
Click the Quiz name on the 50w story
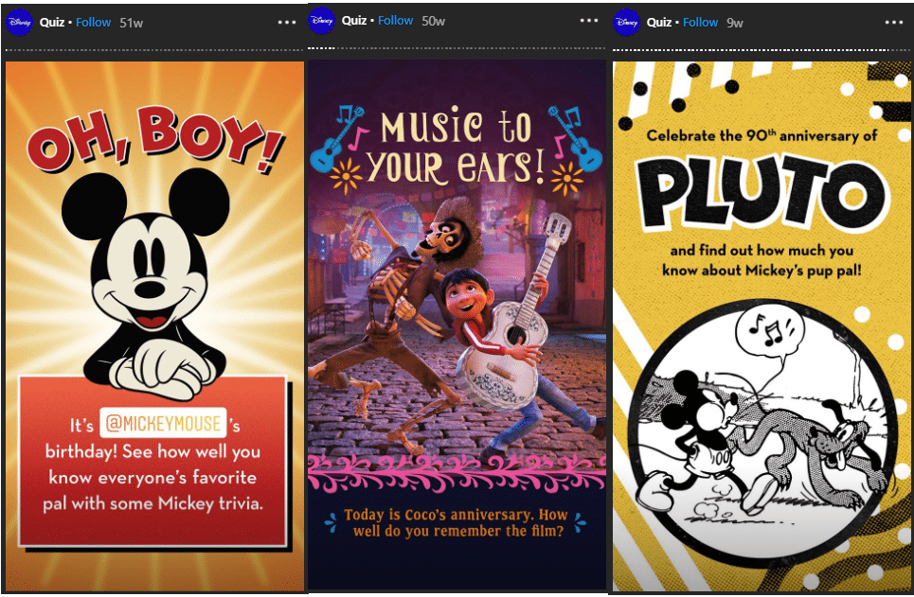[354, 21]
